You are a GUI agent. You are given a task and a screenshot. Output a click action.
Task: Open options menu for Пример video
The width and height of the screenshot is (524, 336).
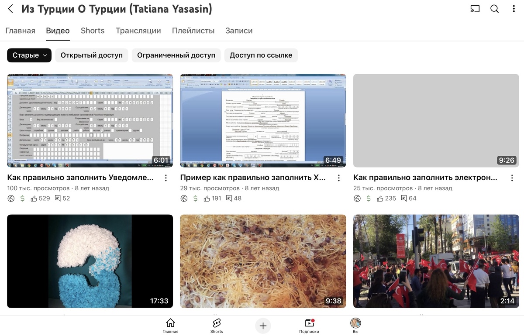tap(339, 178)
